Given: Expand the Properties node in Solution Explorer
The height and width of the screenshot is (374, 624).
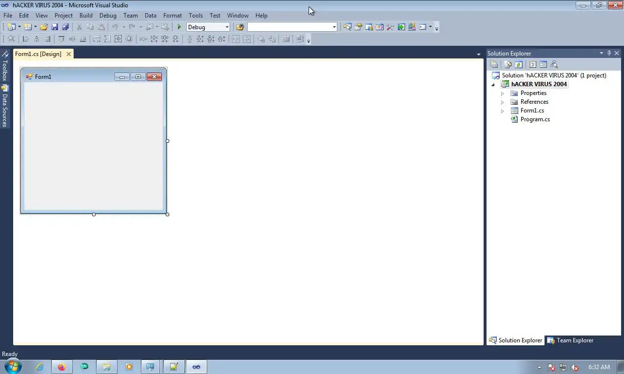Looking at the screenshot, I should coord(503,93).
